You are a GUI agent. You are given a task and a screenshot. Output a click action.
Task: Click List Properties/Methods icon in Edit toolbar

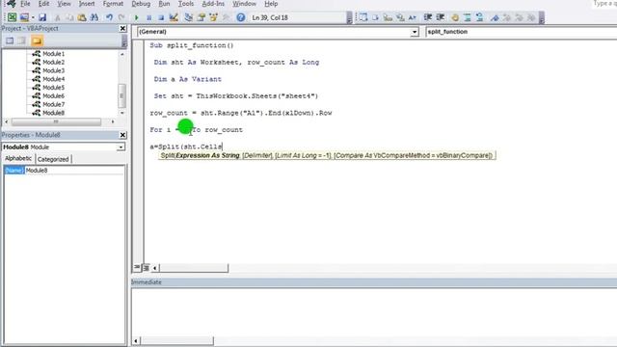(x=363, y=17)
